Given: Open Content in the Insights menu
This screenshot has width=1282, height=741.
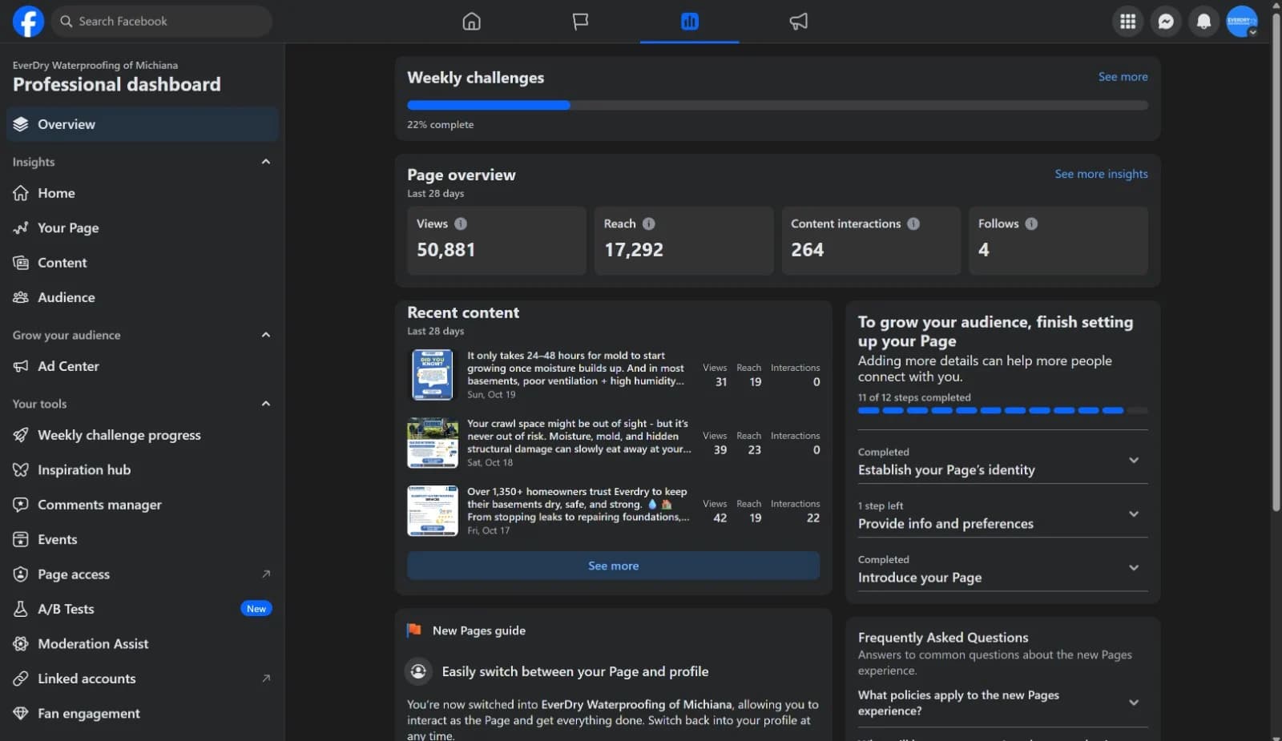Looking at the screenshot, I should point(143,263).
